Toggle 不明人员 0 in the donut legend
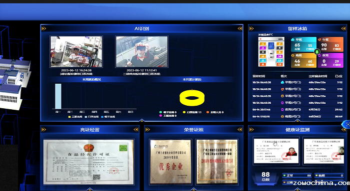This screenshot has height=191, width=350. [215, 112]
